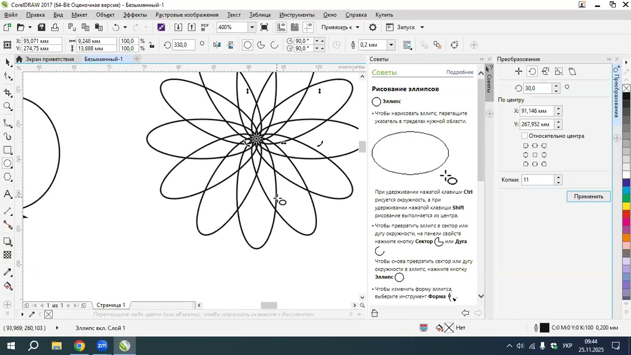Select the Zoom magnifier tool in the toolbox

[7, 106]
